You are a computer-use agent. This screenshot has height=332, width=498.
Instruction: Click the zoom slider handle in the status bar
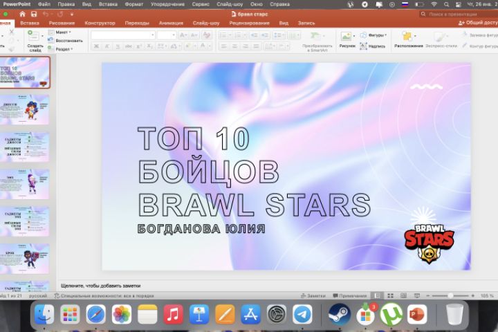[x=450, y=296]
